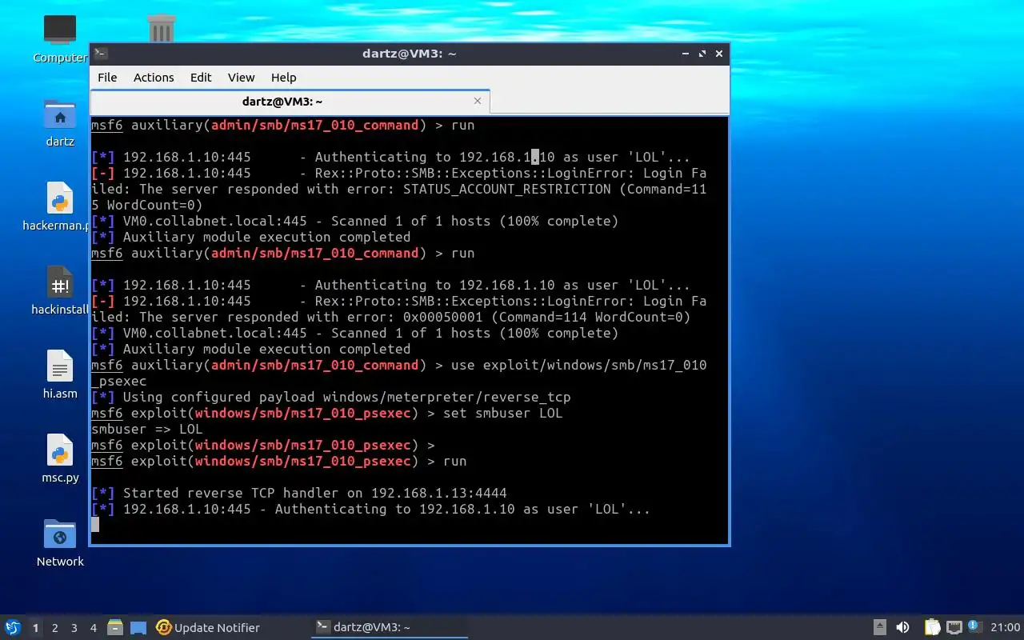
Task: Close the terminal window
Action: click(719, 54)
